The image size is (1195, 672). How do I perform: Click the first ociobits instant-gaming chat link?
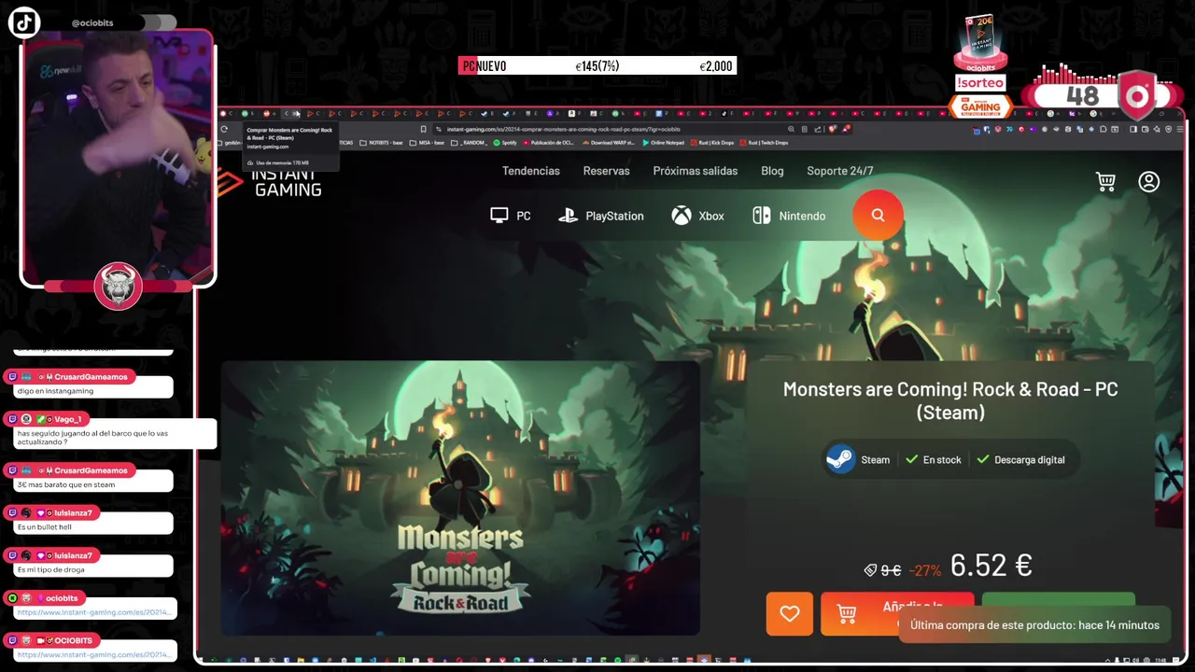(x=93, y=612)
